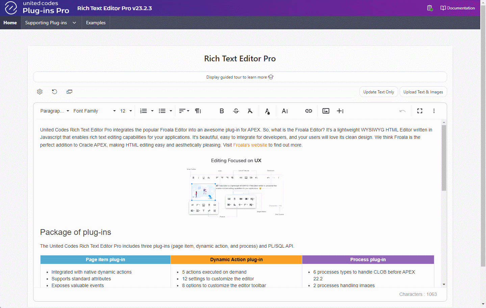Open the text alignment dropdown

(184, 111)
